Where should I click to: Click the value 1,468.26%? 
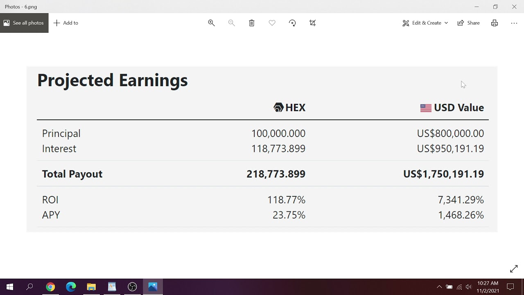point(461,215)
